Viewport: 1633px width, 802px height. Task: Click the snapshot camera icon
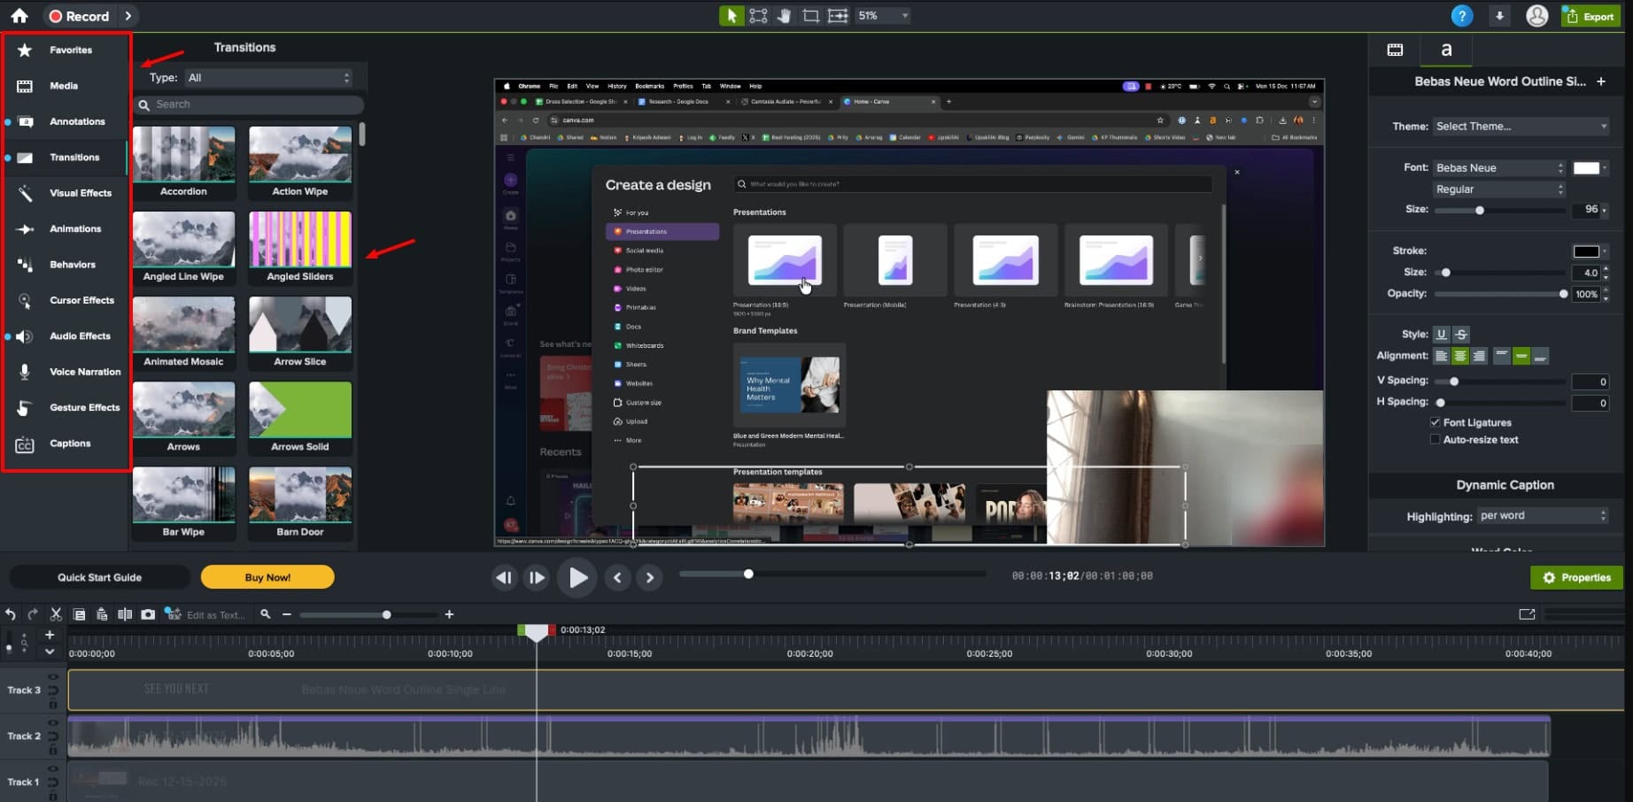[148, 614]
